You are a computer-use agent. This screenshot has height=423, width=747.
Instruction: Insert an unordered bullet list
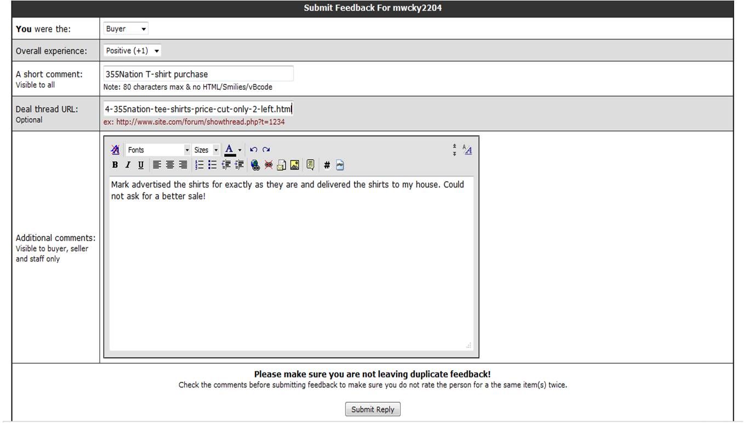tap(212, 165)
